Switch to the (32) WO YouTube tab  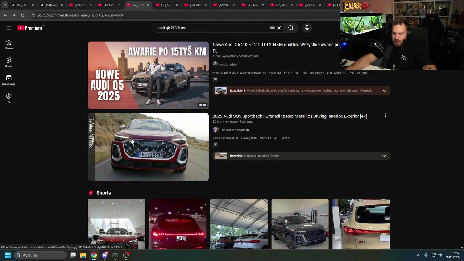click(x=224, y=5)
